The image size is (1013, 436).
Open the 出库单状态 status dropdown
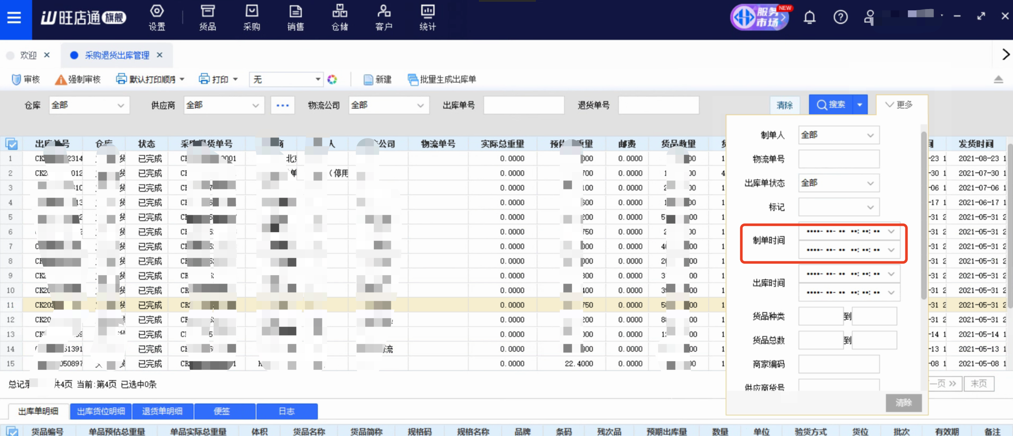click(x=838, y=183)
